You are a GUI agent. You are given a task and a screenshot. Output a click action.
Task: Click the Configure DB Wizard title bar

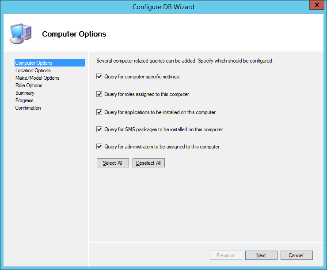click(x=163, y=7)
